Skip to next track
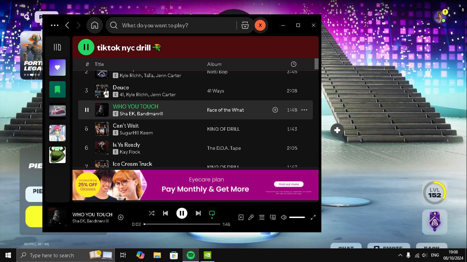Screen dimensions: 467x262 (x=198, y=213)
